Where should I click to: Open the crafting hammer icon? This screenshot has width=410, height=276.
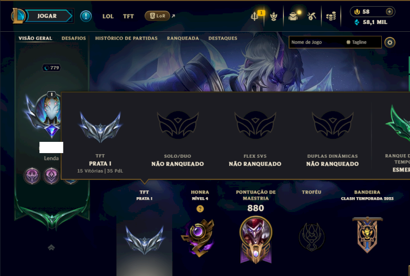[312, 16]
